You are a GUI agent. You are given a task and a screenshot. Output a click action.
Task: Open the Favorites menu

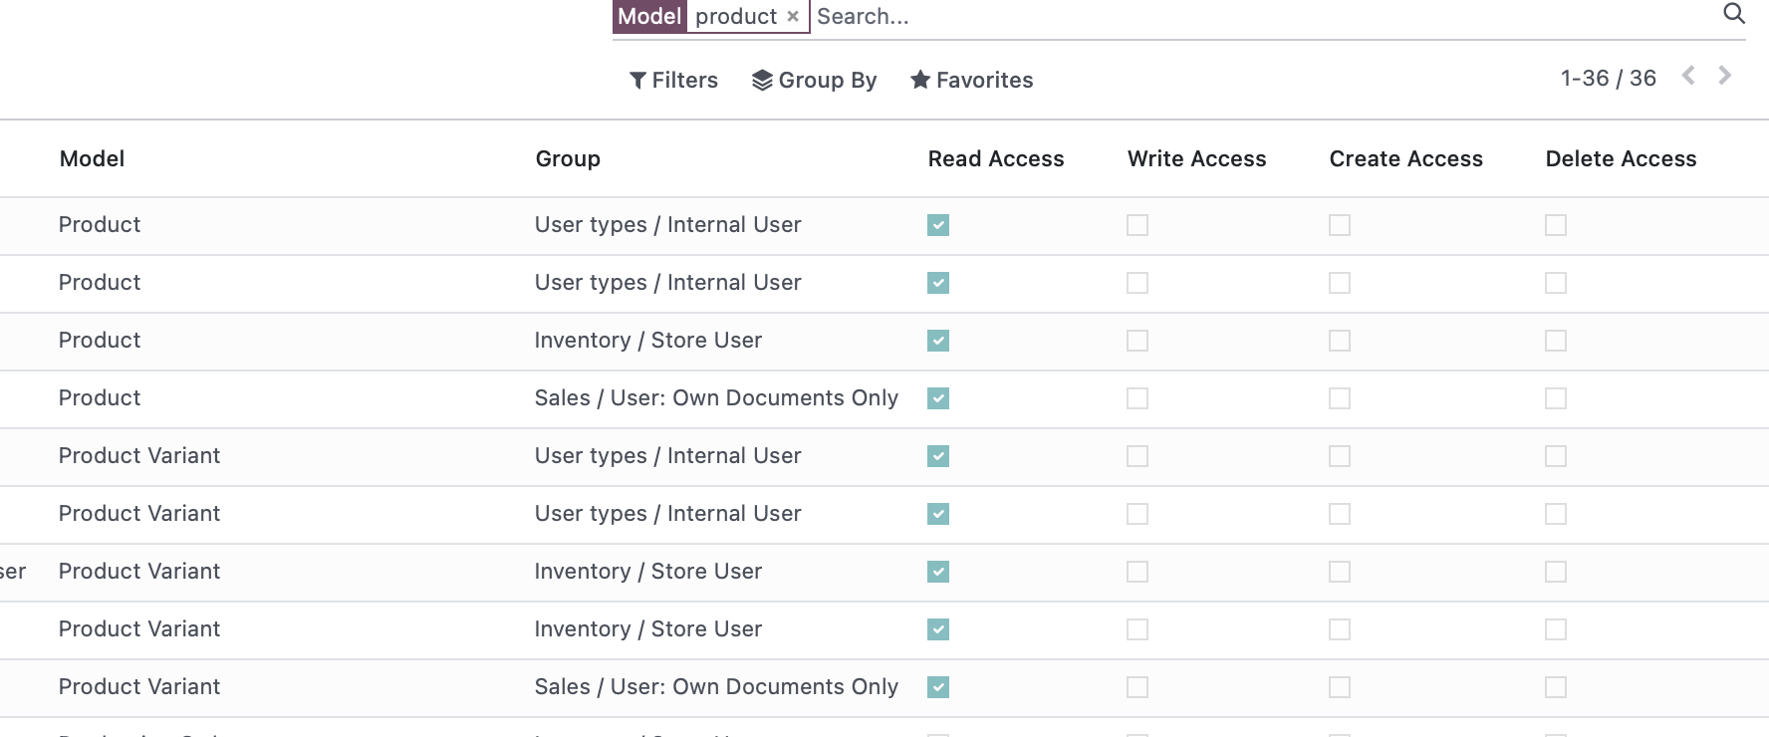coord(972,81)
